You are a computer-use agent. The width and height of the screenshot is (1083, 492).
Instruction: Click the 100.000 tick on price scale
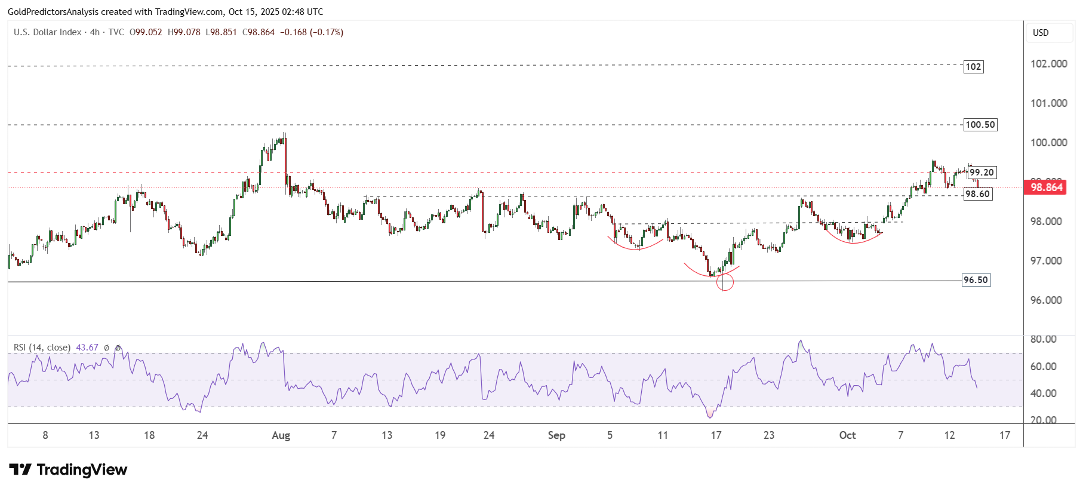(1048, 143)
